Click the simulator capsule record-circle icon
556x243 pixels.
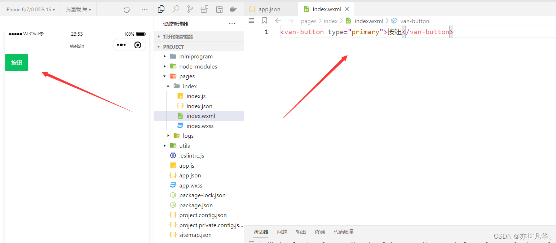[x=137, y=45]
